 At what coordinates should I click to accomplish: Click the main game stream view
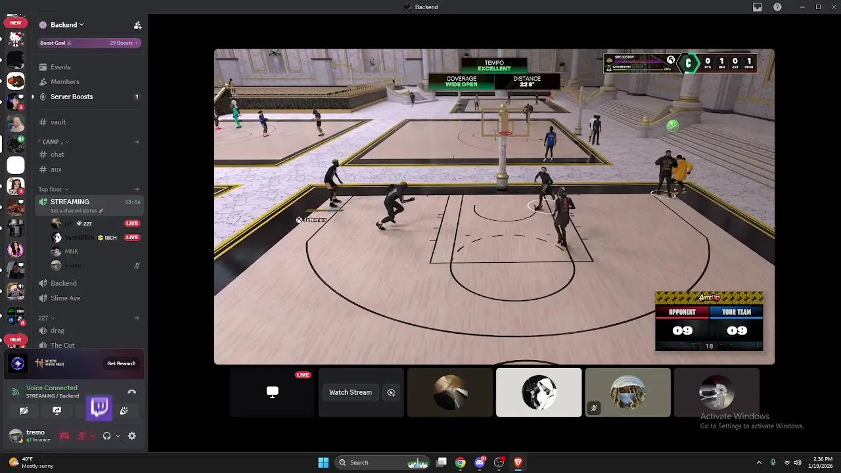coord(494,206)
